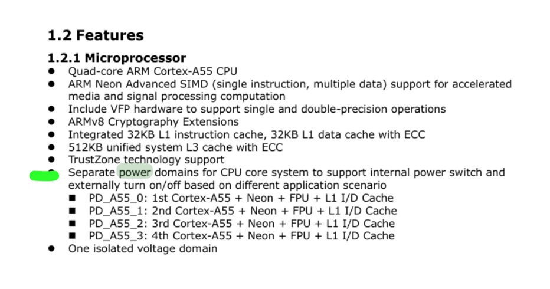Click the square bullet before PD_A55_0
Viewport: 550px width, 289px height.
click(x=72, y=198)
